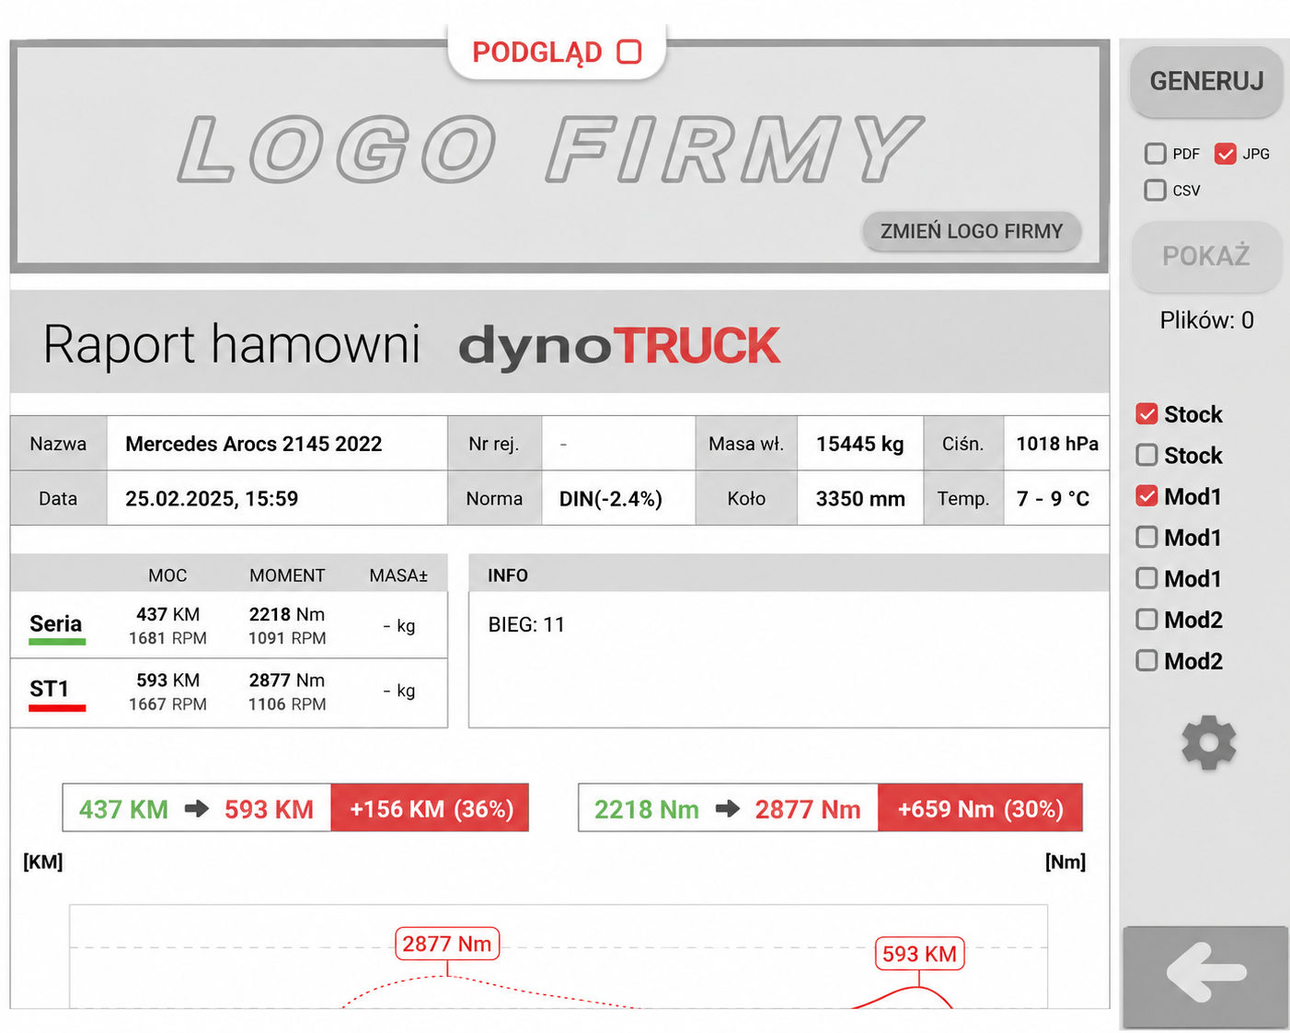Click the 'Norma' label cell

click(x=494, y=499)
